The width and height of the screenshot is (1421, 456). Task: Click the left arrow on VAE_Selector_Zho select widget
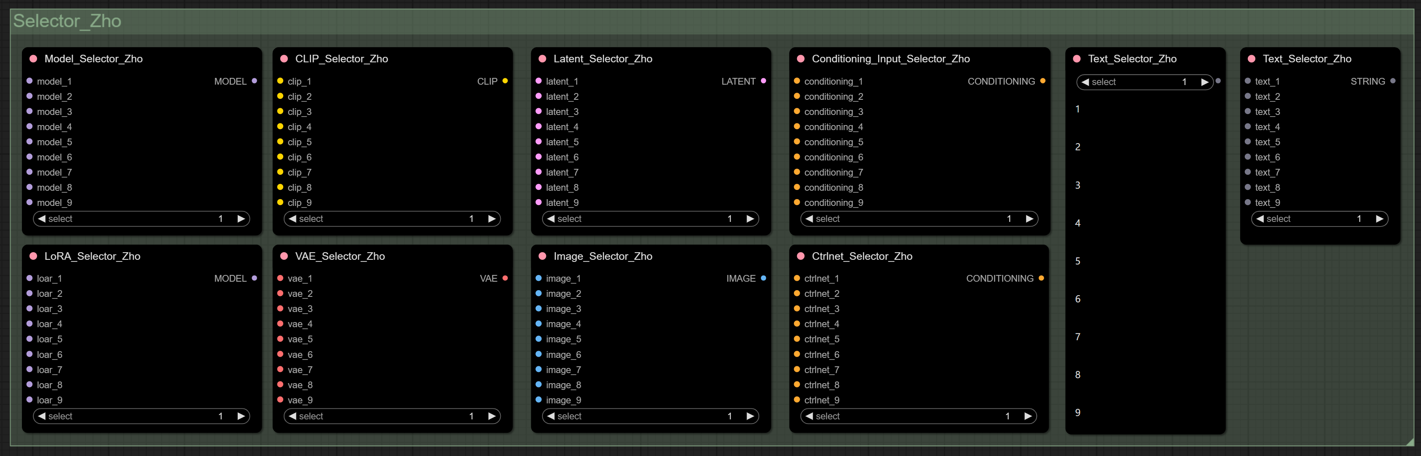[293, 416]
